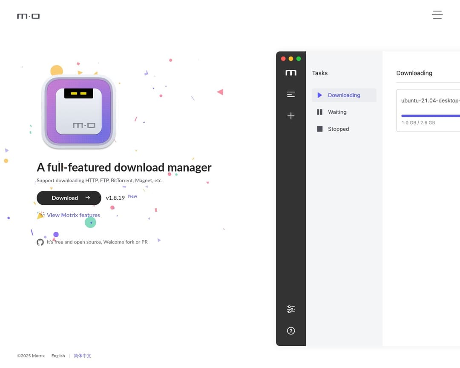Click the ubuntu download progress bar
The width and height of the screenshot is (460, 368).
[430, 115]
